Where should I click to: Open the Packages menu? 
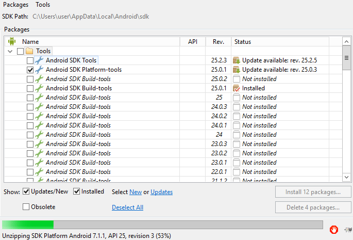point(15,5)
